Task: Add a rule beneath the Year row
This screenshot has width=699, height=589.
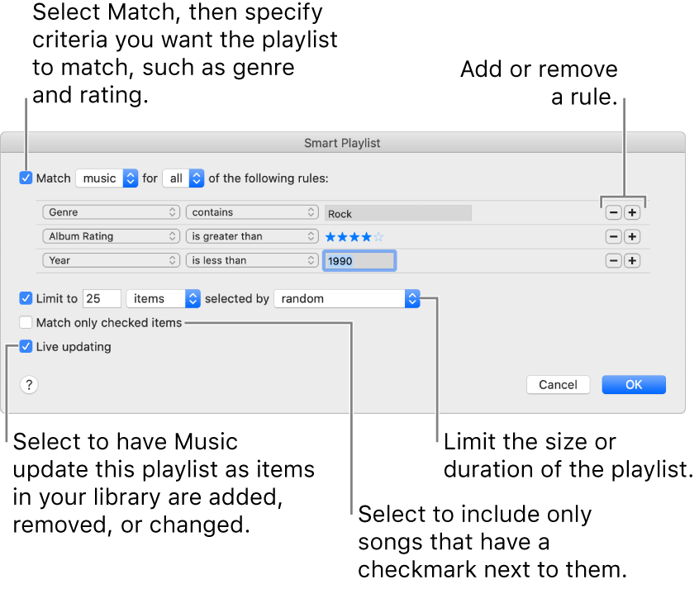Action: [x=632, y=260]
